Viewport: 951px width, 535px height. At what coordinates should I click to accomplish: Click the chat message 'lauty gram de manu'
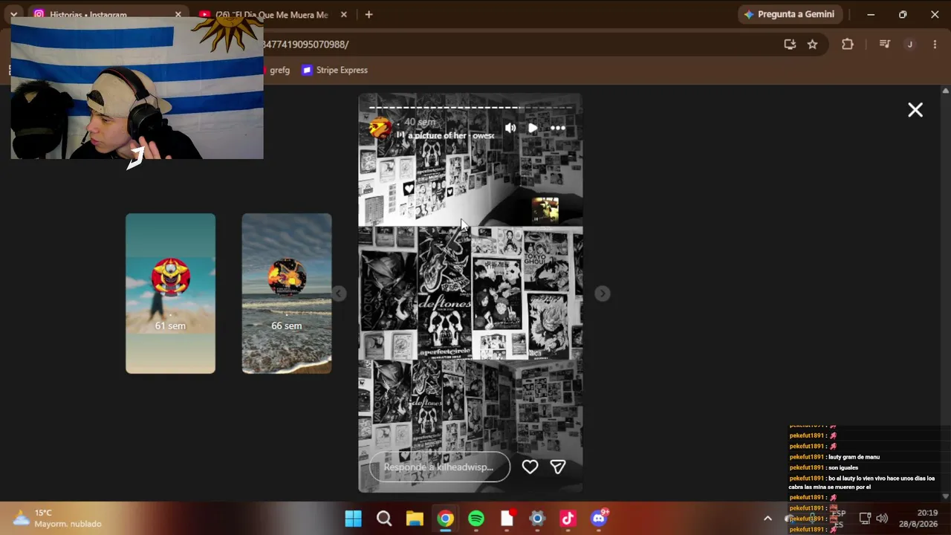pyautogui.click(x=854, y=457)
